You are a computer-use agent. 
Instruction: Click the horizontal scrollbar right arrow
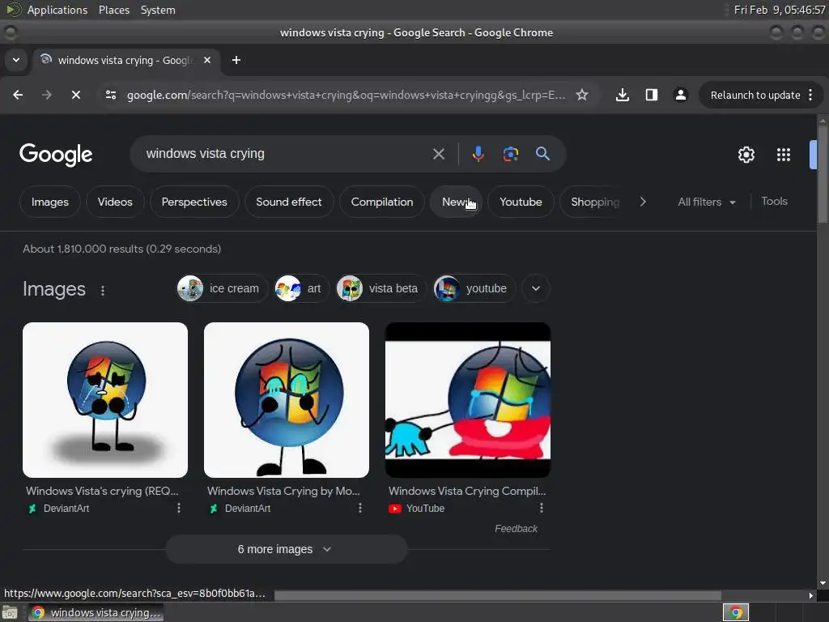click(811, 595)
